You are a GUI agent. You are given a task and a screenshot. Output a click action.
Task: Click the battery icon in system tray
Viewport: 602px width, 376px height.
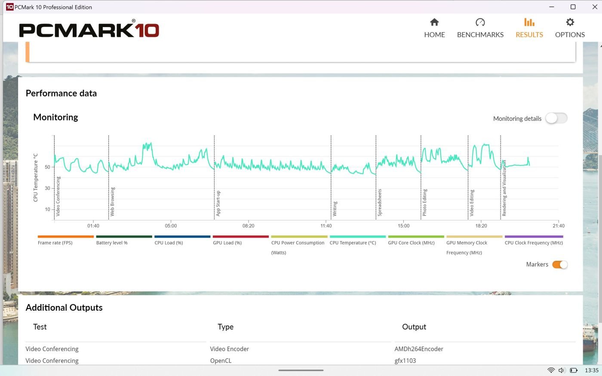click(x=574, y=370)
